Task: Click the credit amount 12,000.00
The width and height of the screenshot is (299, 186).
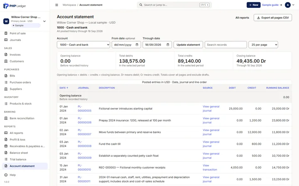Action: (x=255, y=132)
